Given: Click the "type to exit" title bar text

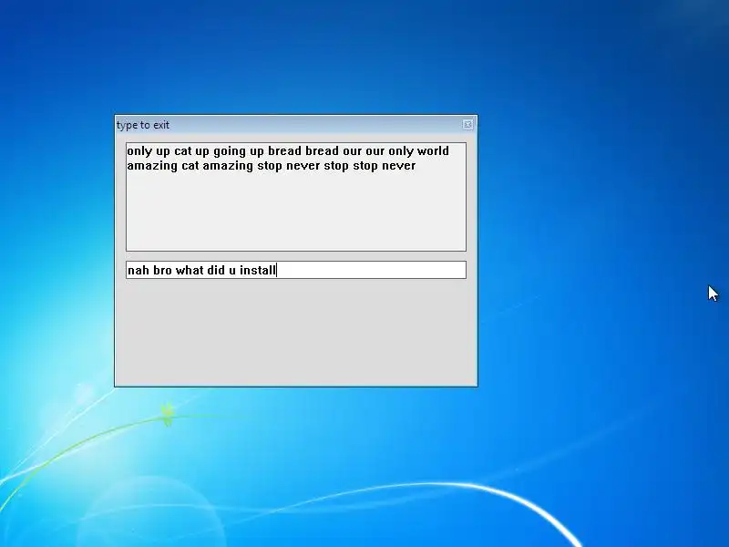Looking at the screenshot, I should coord(143,125).
